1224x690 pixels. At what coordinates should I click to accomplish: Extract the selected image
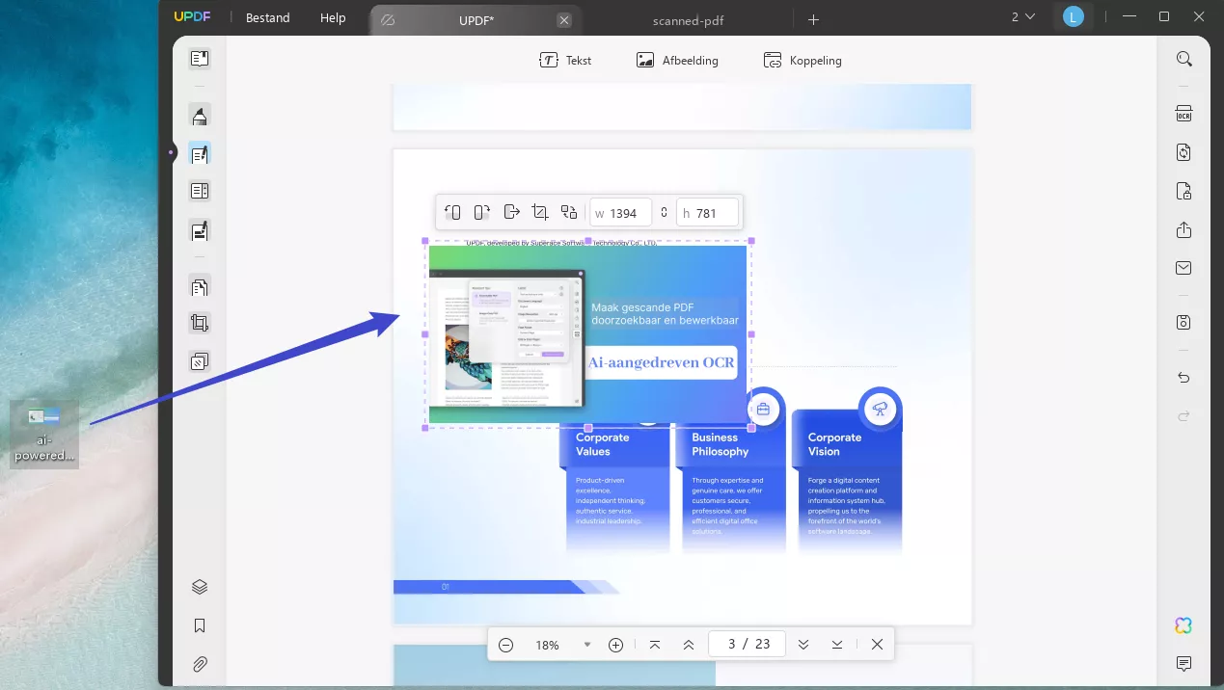[511, 212]
